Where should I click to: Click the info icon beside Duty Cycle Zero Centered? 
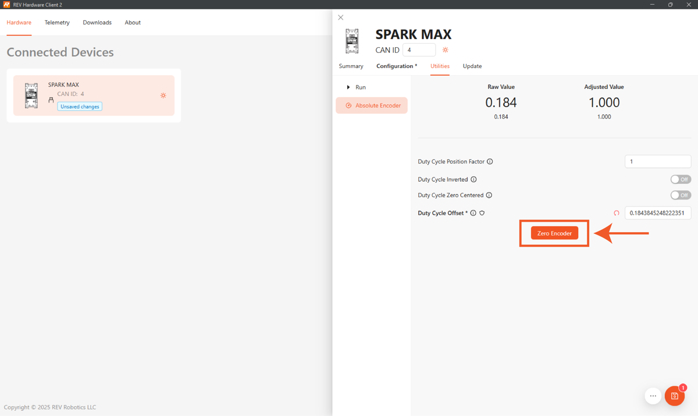(x=489, y=195)
